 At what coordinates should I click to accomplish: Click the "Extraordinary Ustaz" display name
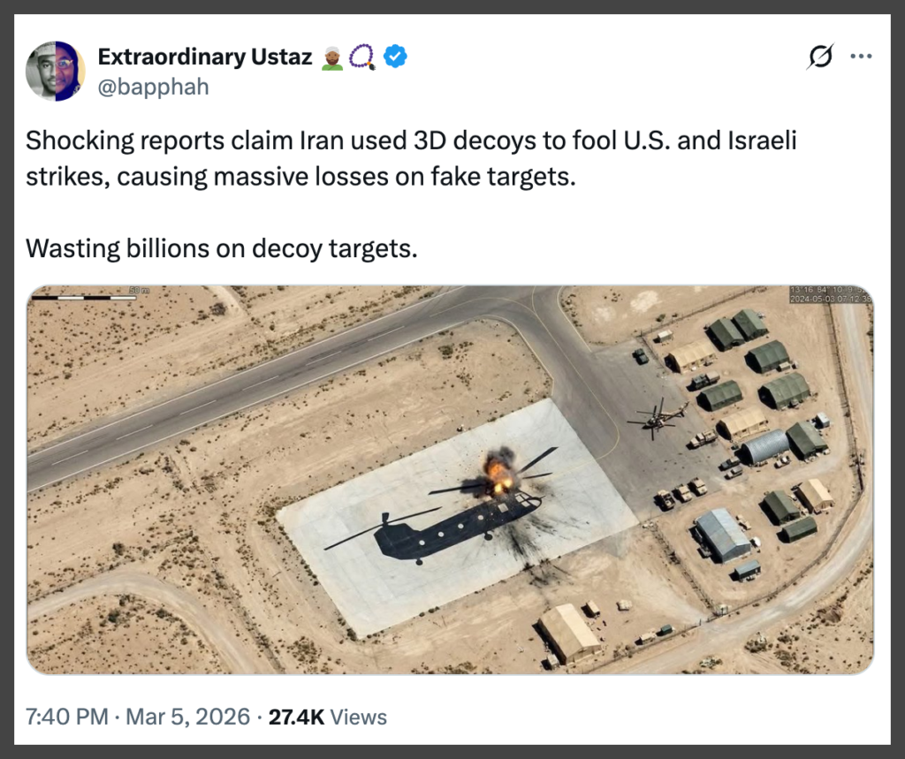pos(204,57)
